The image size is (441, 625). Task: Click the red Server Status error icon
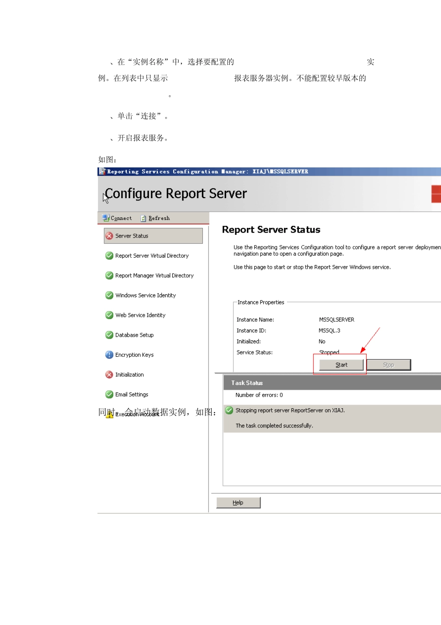point(109,236)
